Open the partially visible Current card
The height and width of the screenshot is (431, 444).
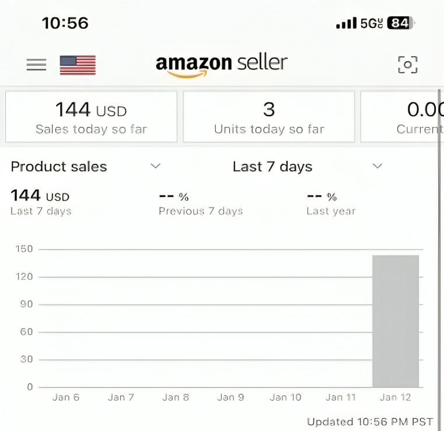[400, 117]
